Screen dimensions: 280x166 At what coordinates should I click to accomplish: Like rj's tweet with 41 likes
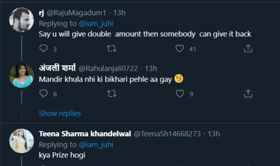pos(180,49)
